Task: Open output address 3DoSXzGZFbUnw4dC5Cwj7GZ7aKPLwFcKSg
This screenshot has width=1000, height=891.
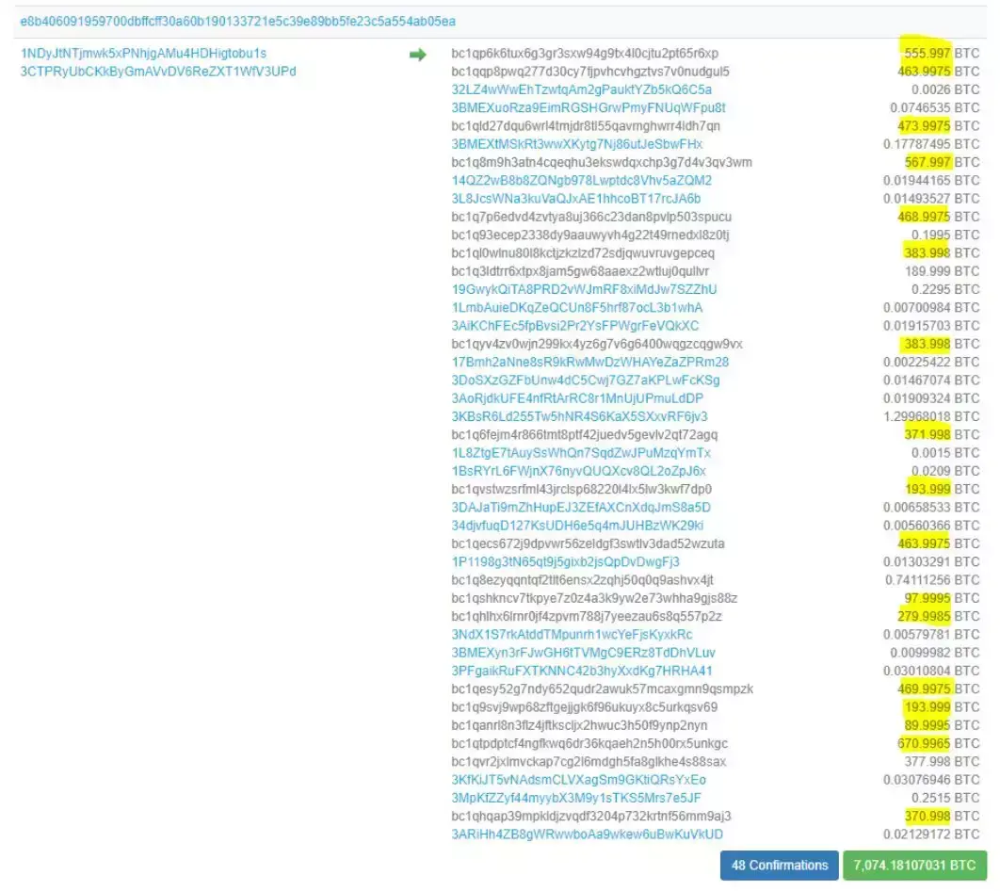Action: tap(585, 380)
